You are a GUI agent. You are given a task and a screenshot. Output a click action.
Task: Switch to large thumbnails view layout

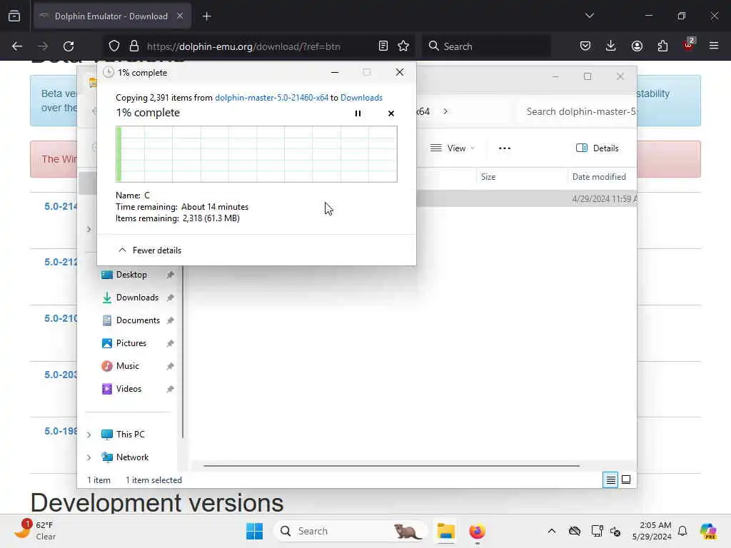click(x=626, y=479)
